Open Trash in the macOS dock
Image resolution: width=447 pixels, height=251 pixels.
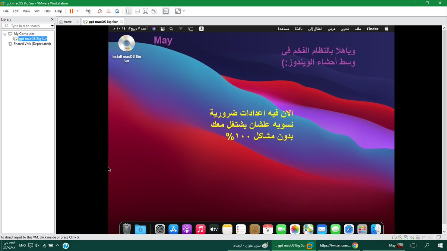[x=127, y=229]
